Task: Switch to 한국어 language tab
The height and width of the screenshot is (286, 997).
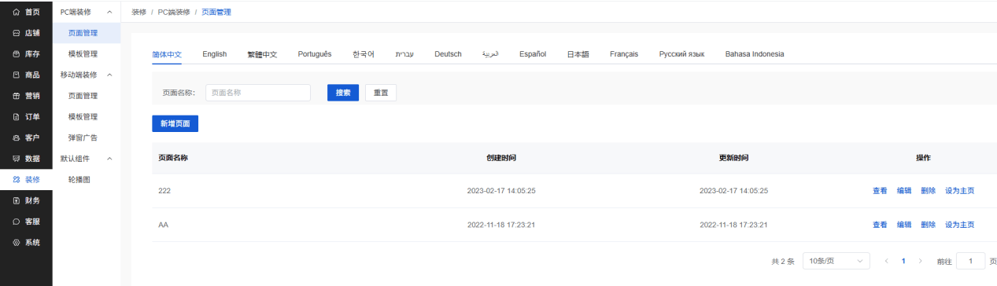Action: pos(364,54)
